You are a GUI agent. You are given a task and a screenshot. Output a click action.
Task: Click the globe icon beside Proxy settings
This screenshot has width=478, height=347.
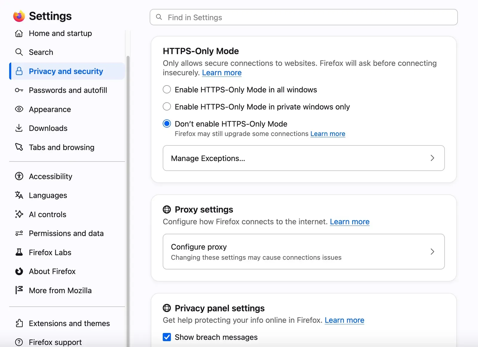167,210
